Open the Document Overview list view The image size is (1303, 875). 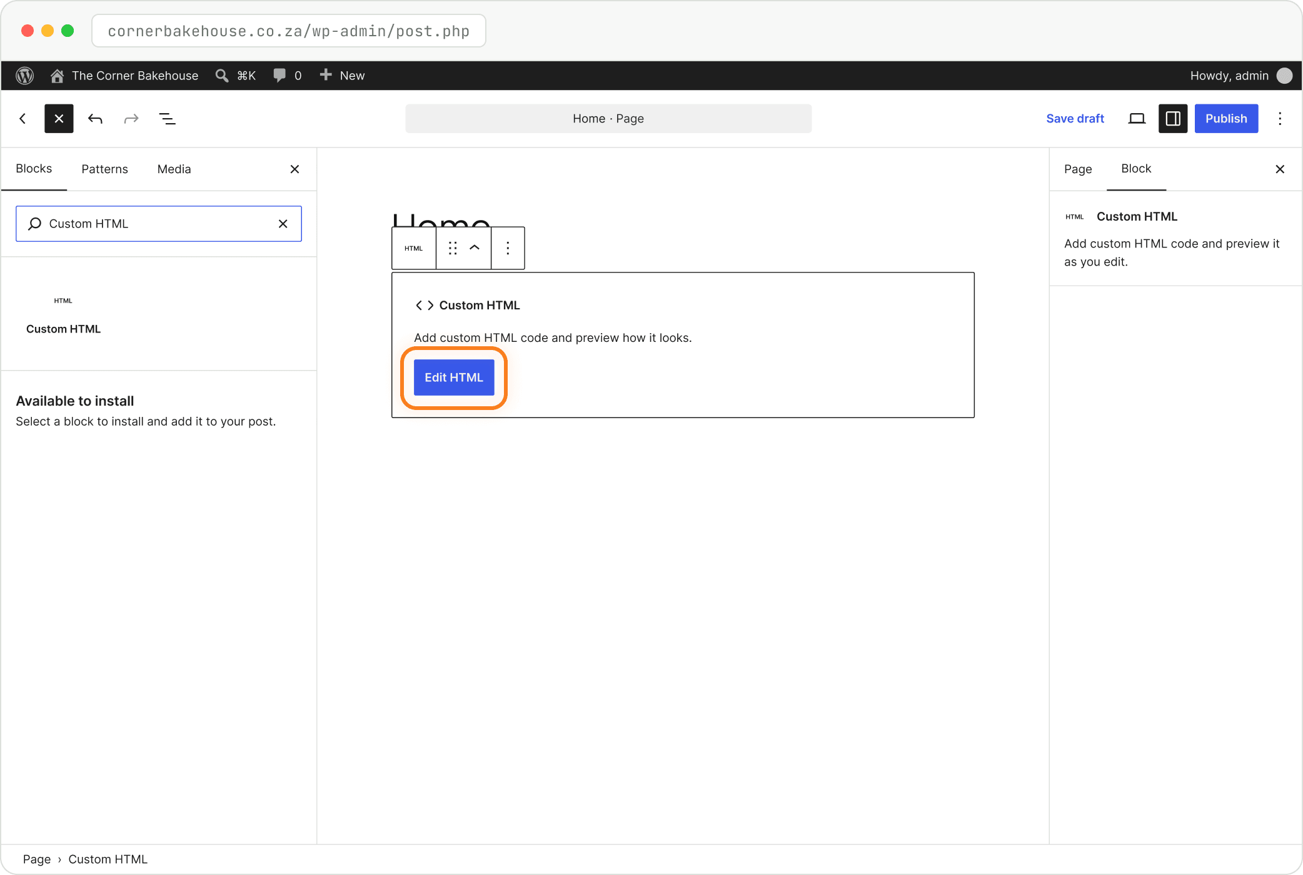[167, 119]
